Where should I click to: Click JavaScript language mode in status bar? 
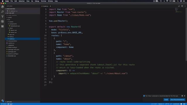coord(176,104)
